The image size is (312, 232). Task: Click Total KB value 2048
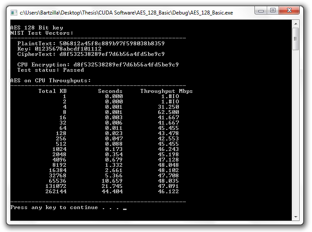59,155
